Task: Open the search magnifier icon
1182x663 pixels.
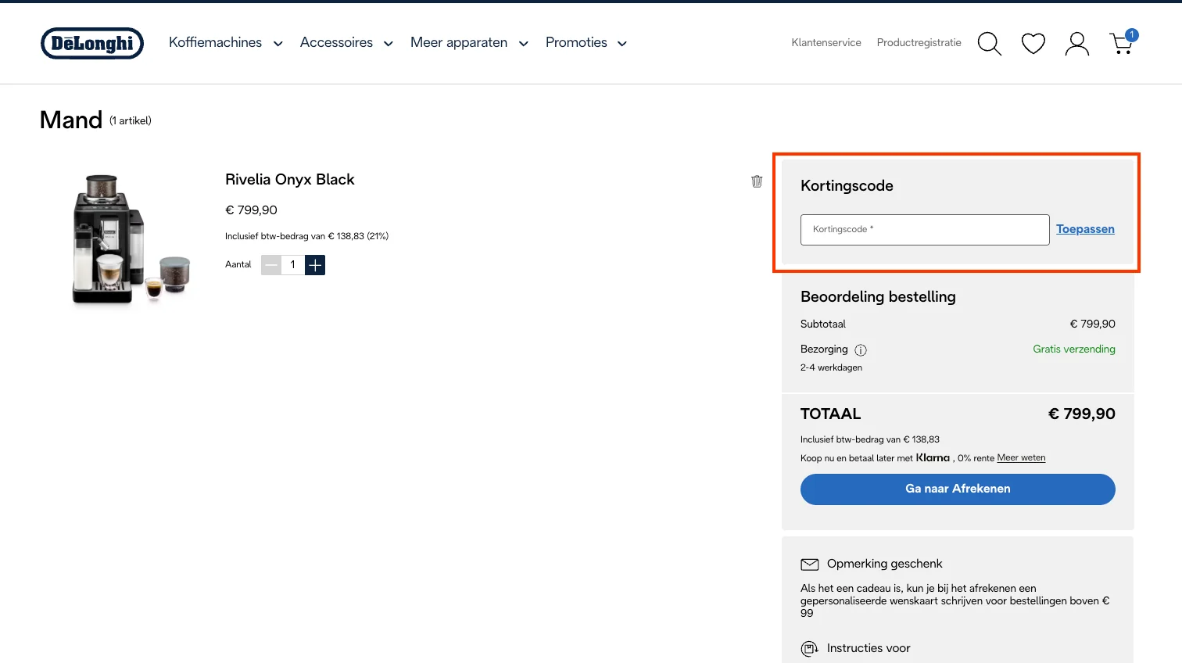Action: coord(989,43)
